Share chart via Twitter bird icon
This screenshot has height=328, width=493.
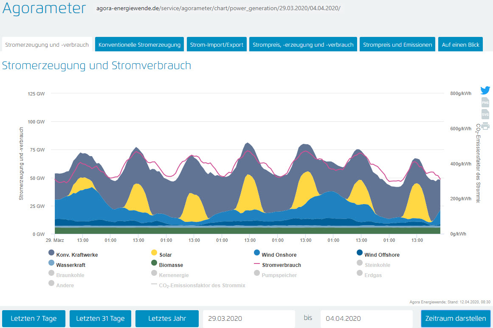pos(485,90)
